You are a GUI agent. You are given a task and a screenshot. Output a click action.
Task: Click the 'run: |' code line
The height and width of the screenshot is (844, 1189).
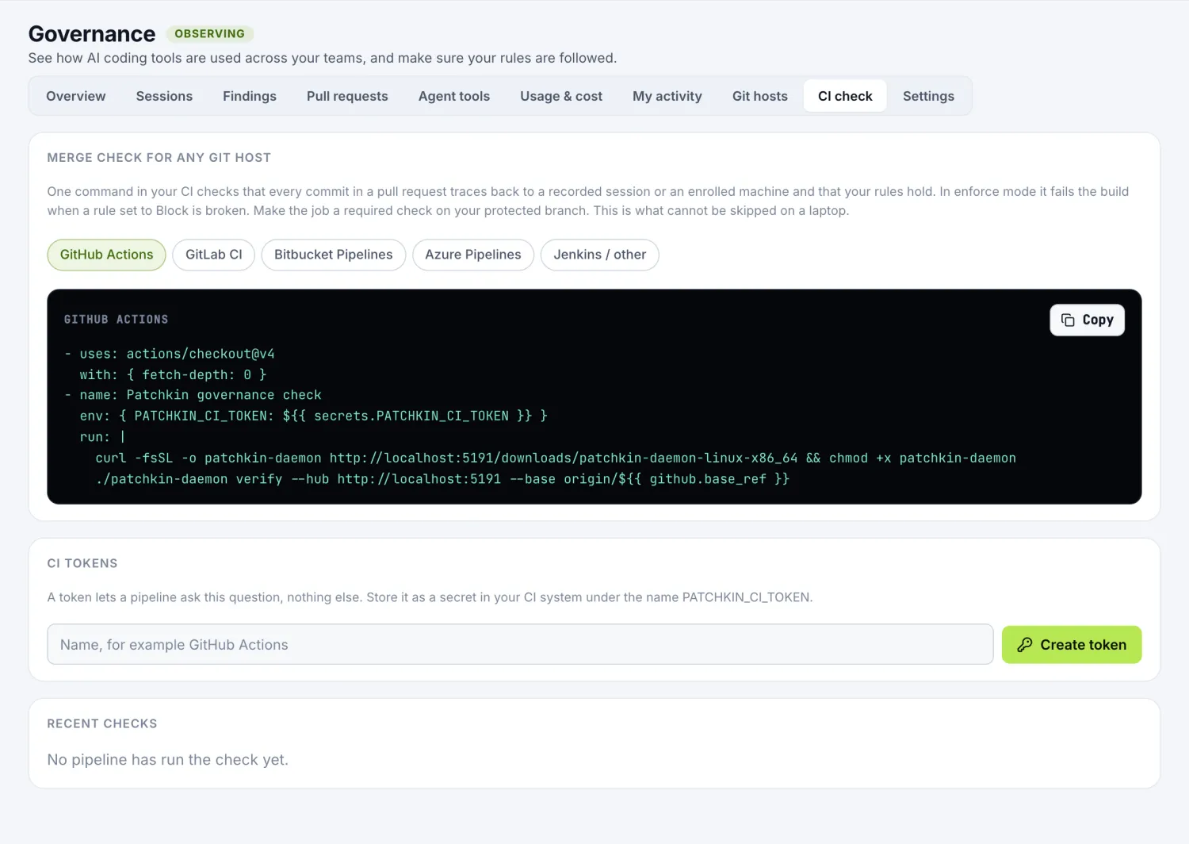[103, 437]
